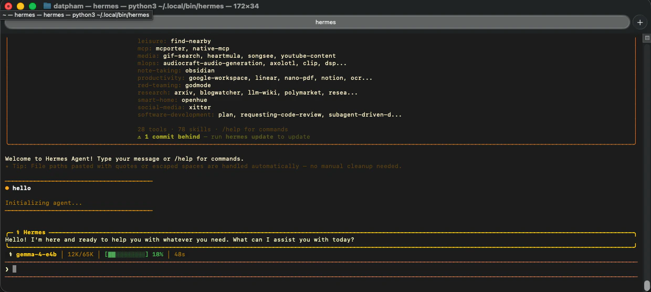Minimize the terminal with yellow button
Viewport: 651px width, 292px height.
point(20,6)
